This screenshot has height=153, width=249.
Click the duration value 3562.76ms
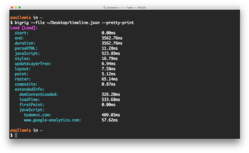[112, 43]
